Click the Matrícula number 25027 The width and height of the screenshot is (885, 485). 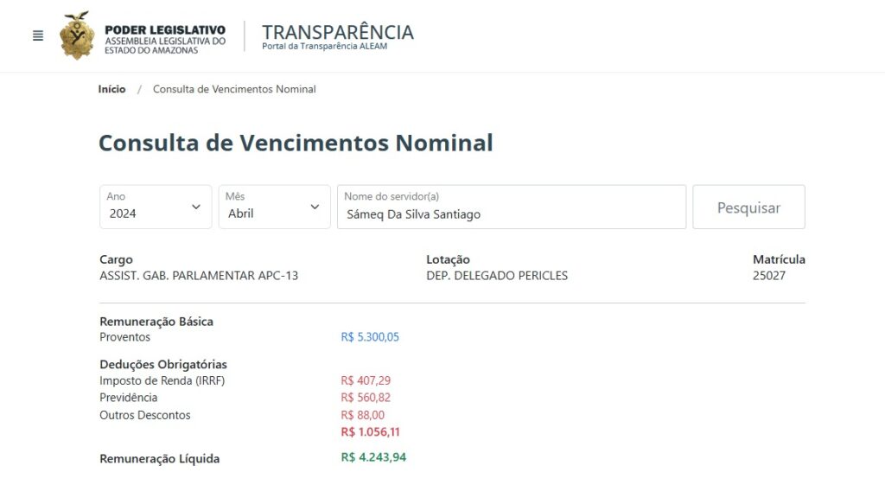click(768, 276)
